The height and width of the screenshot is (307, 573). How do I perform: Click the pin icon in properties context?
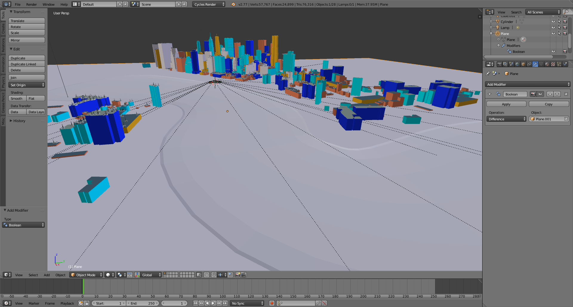[488, 73]
